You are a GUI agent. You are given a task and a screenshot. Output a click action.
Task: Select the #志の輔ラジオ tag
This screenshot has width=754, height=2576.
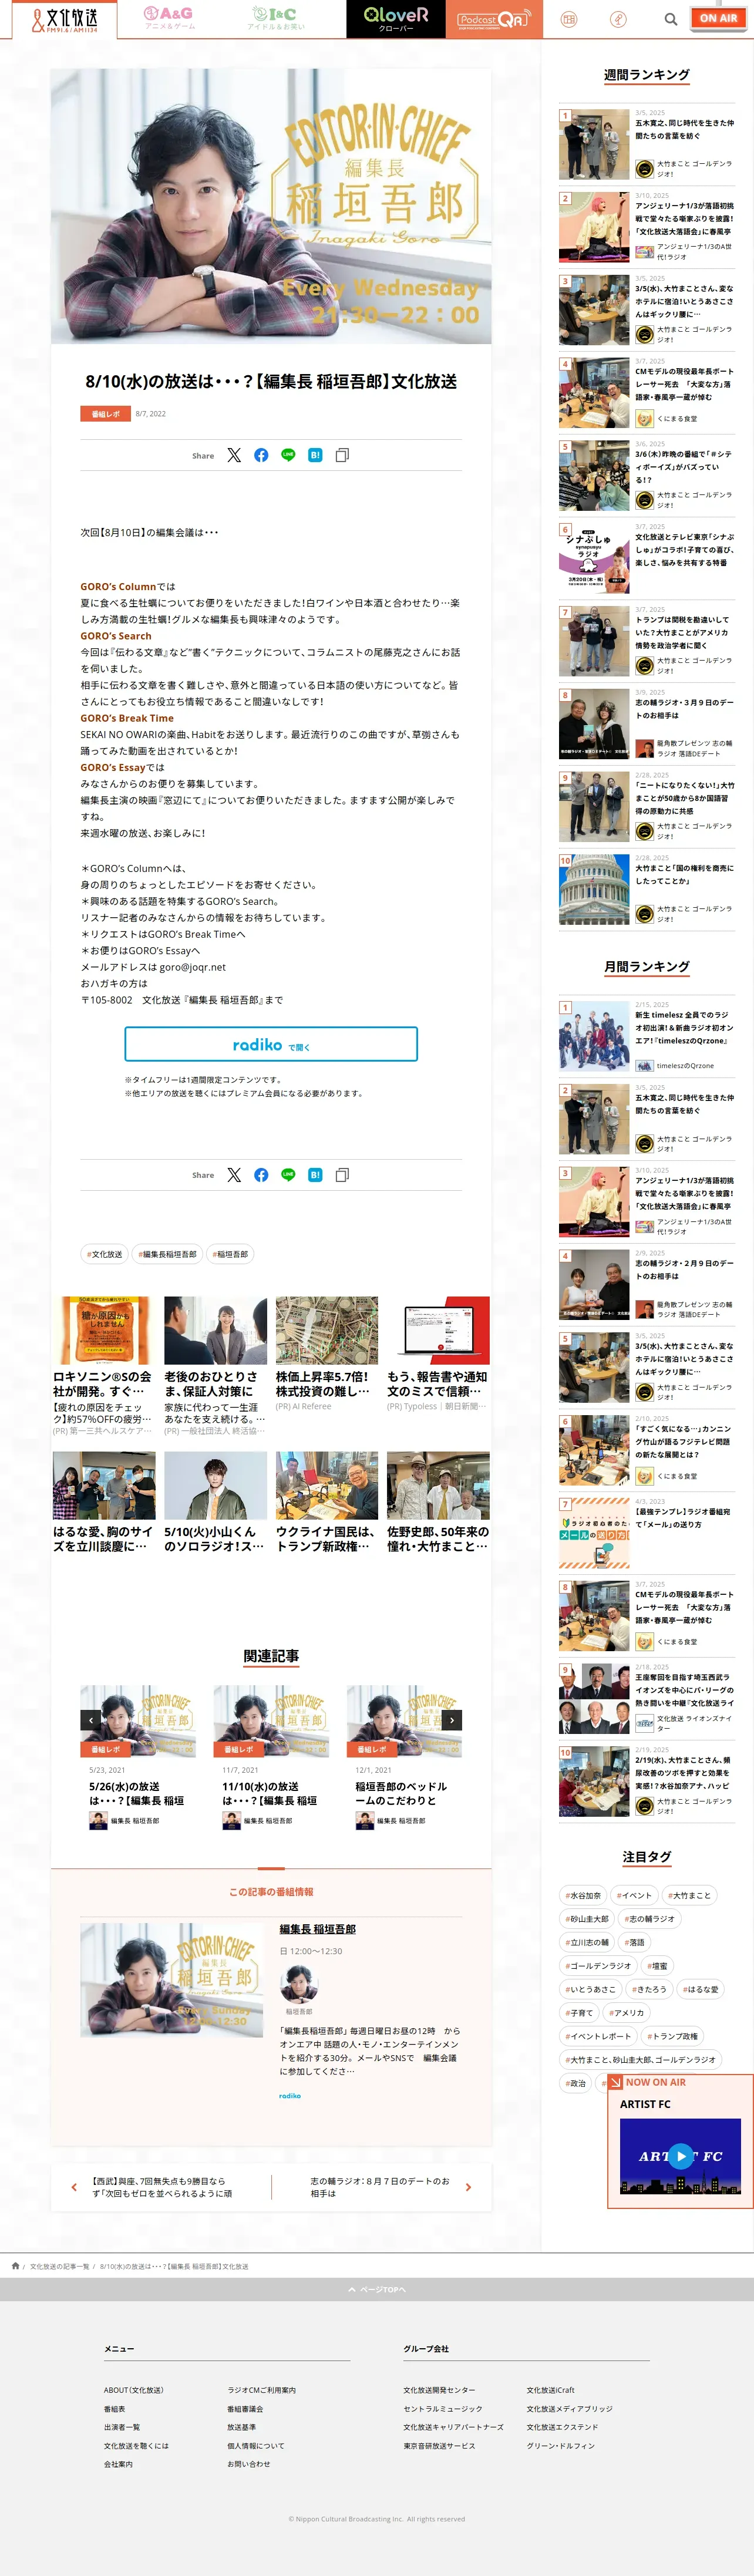[649, 1919]
